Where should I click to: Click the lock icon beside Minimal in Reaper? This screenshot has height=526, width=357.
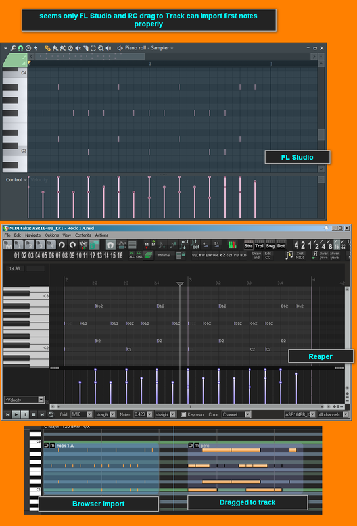180,256
